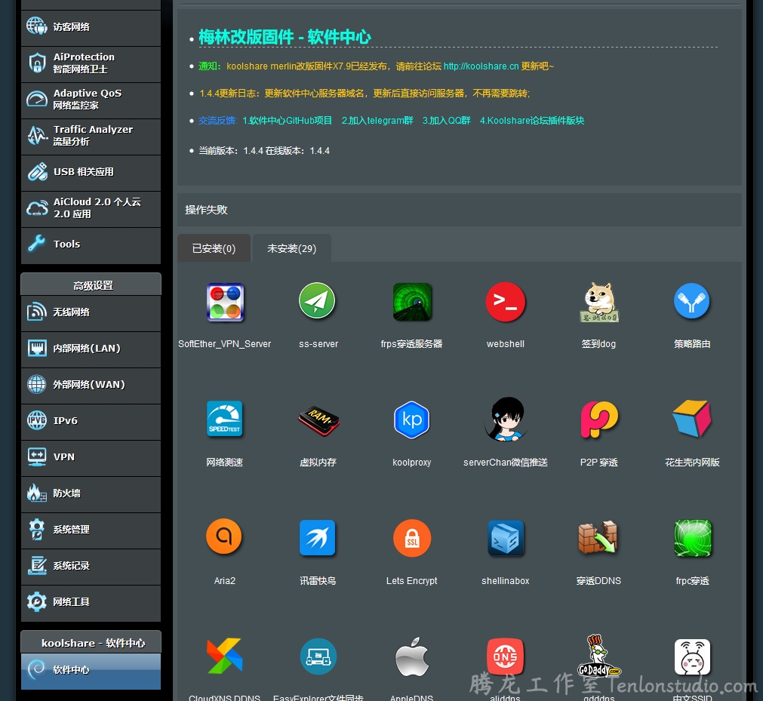763x701 pixels.
Task: Select the 网络测速 speedtest icon
Action: pos(224,419)
